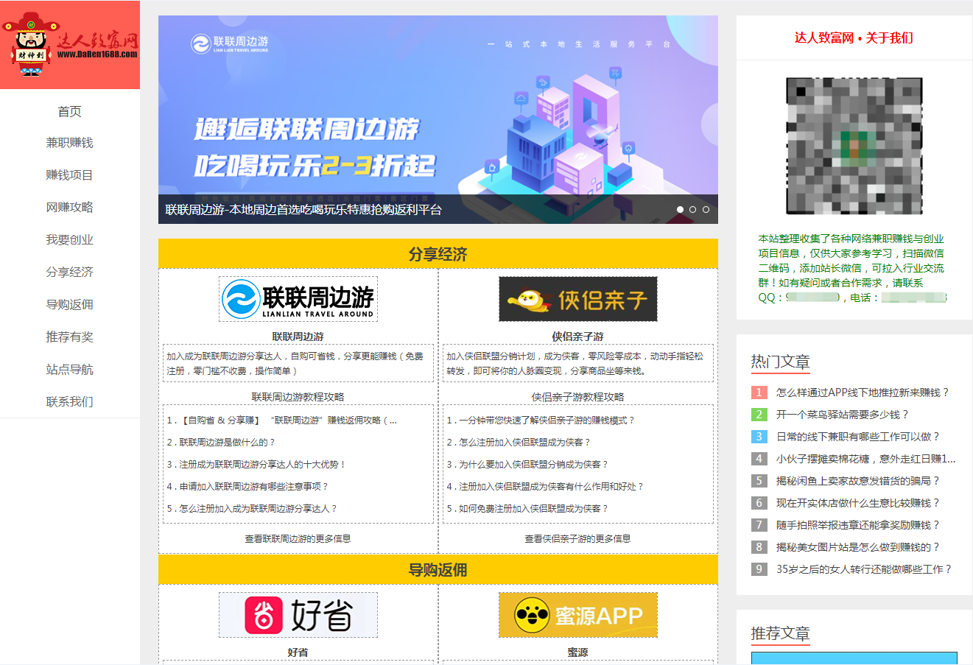973x665 pixels.
Task: Go to 首页 in sidebar
Action: (x=70, y=111)
